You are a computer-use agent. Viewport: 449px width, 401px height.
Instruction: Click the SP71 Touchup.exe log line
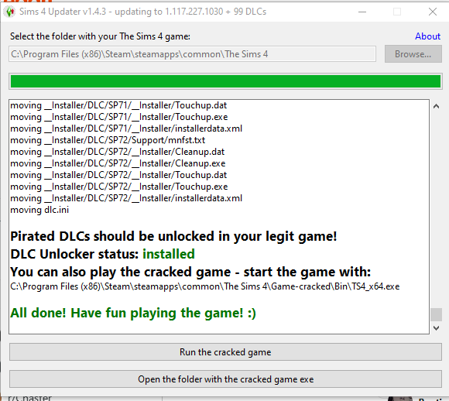119,117
